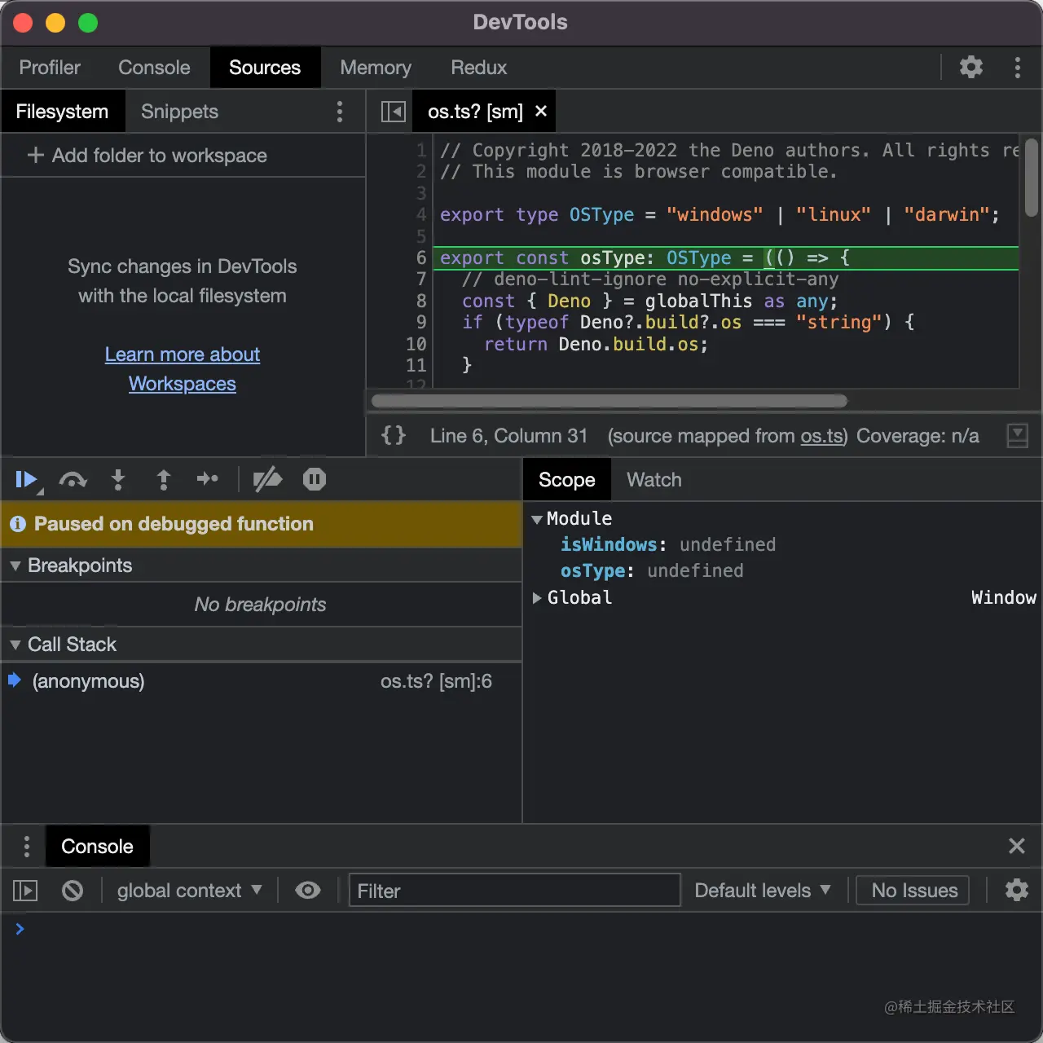The height and width of the screenshot is (1043, 1043).
Task: Resume script execution
Action: (x=27, y=480)
